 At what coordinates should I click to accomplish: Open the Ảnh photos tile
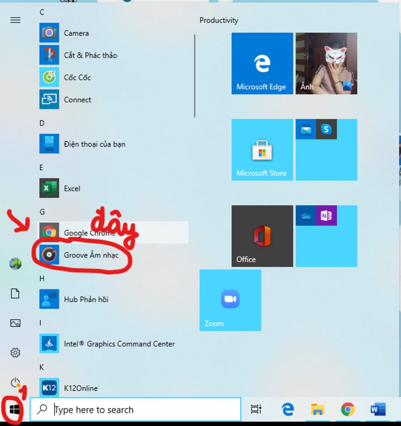[x=326, y=63]
